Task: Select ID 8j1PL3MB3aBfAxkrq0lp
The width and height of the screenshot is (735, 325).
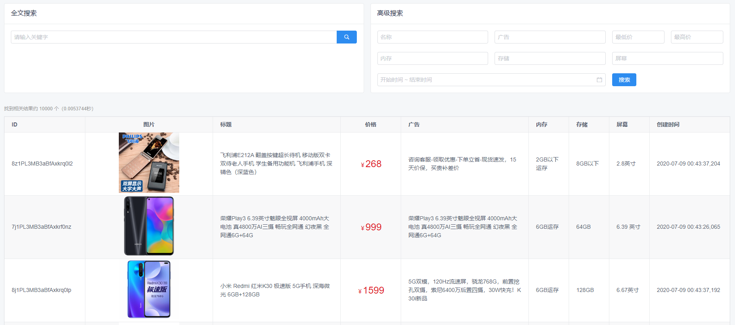Action: [41, 290]
